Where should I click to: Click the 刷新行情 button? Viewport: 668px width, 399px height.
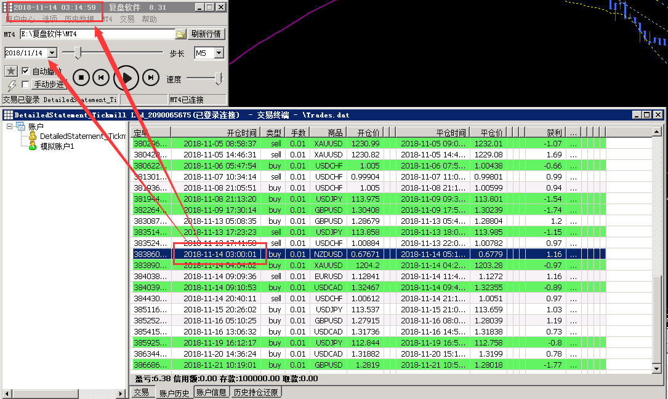[206, 34]
